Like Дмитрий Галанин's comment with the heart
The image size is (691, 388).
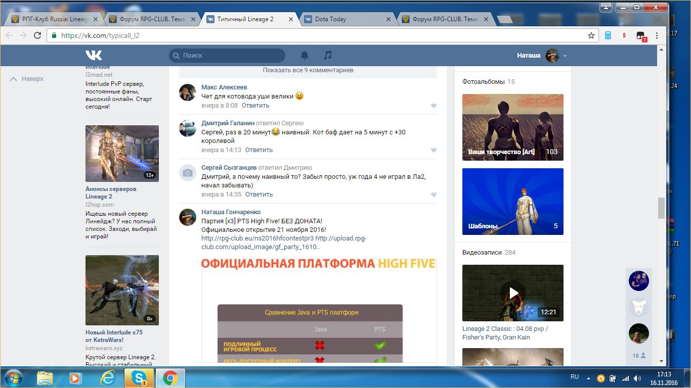click(434, 151)
